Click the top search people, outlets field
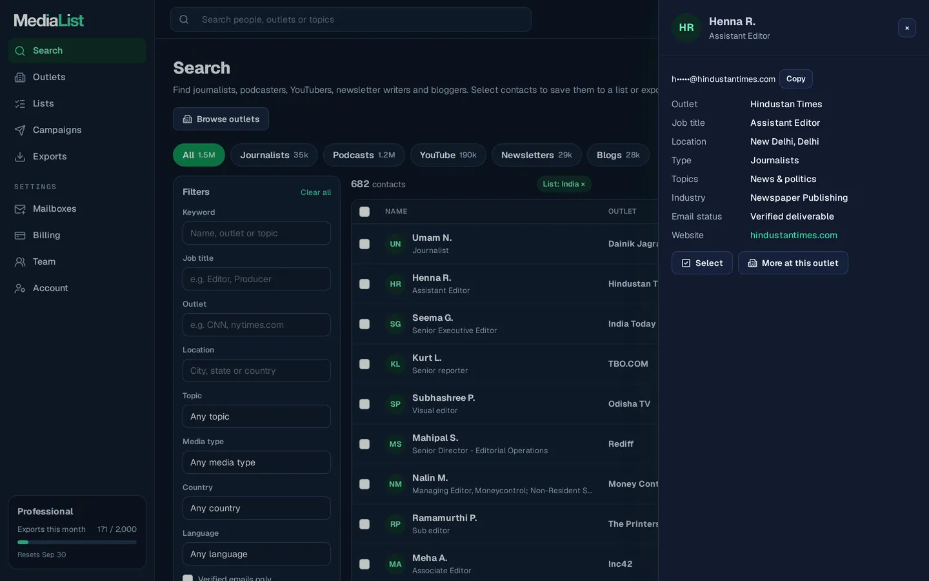This screenshot has height=581, width=929. point(351,19)
